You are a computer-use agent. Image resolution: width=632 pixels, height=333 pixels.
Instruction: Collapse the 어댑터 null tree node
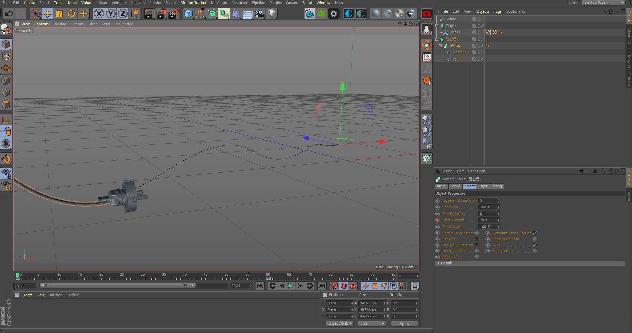pos(437,26)
